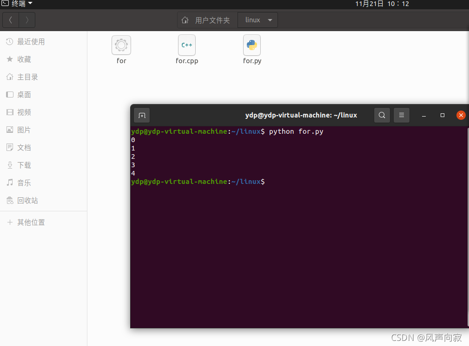Maximize the terminal window
The image size is (469, 346).
pos(443,115)
